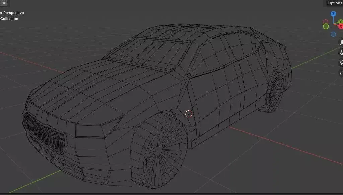
Task: Click the green Y axis gizmo
Action: pos(341,22)
